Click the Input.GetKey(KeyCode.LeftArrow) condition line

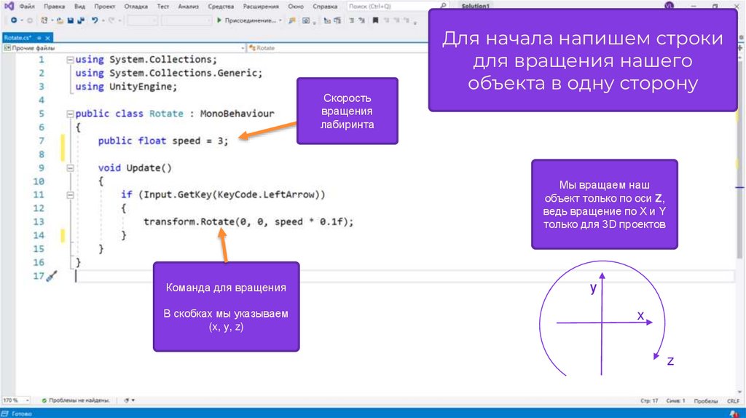tap(223, 194)
